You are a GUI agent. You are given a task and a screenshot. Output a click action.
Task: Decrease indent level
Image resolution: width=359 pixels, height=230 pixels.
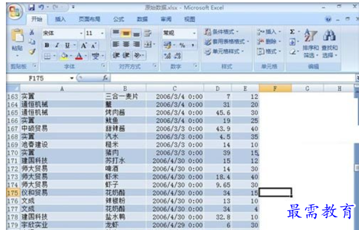pyautogui.click(x=116, y=55)
